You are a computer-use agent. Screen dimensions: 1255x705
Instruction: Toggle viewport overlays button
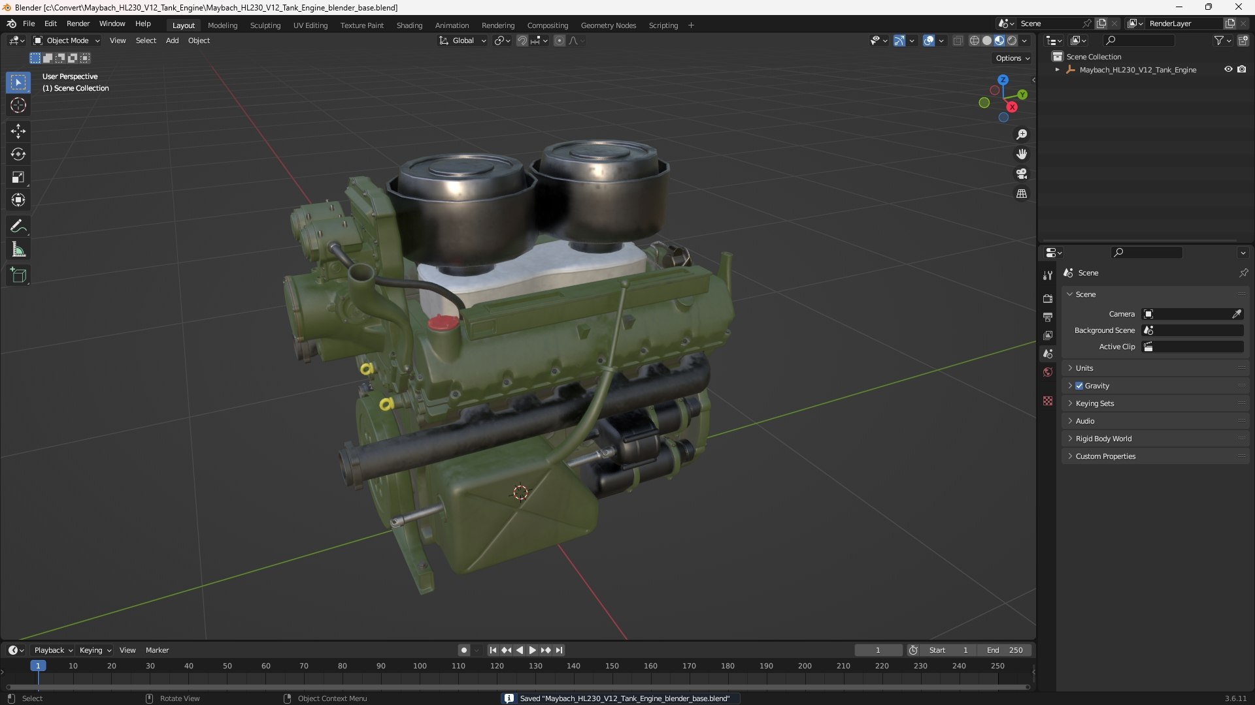929,40
